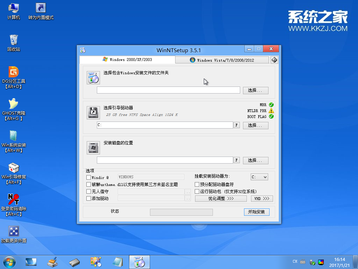Toggle the 添加驱动 checkbox
This screenshot has height=269, width=358.
point(88,198)
